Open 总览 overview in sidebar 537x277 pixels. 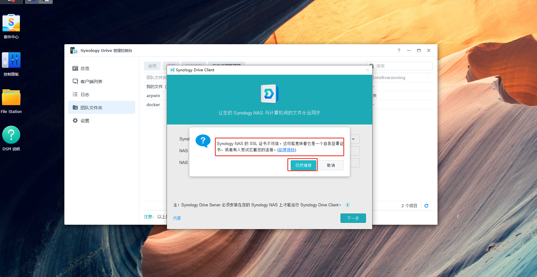(x=85, y=68)
